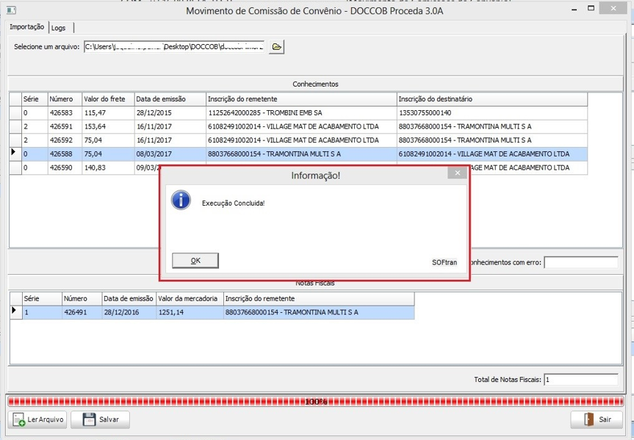
Task: Select cell number 426588
Action: click(65, 154)
